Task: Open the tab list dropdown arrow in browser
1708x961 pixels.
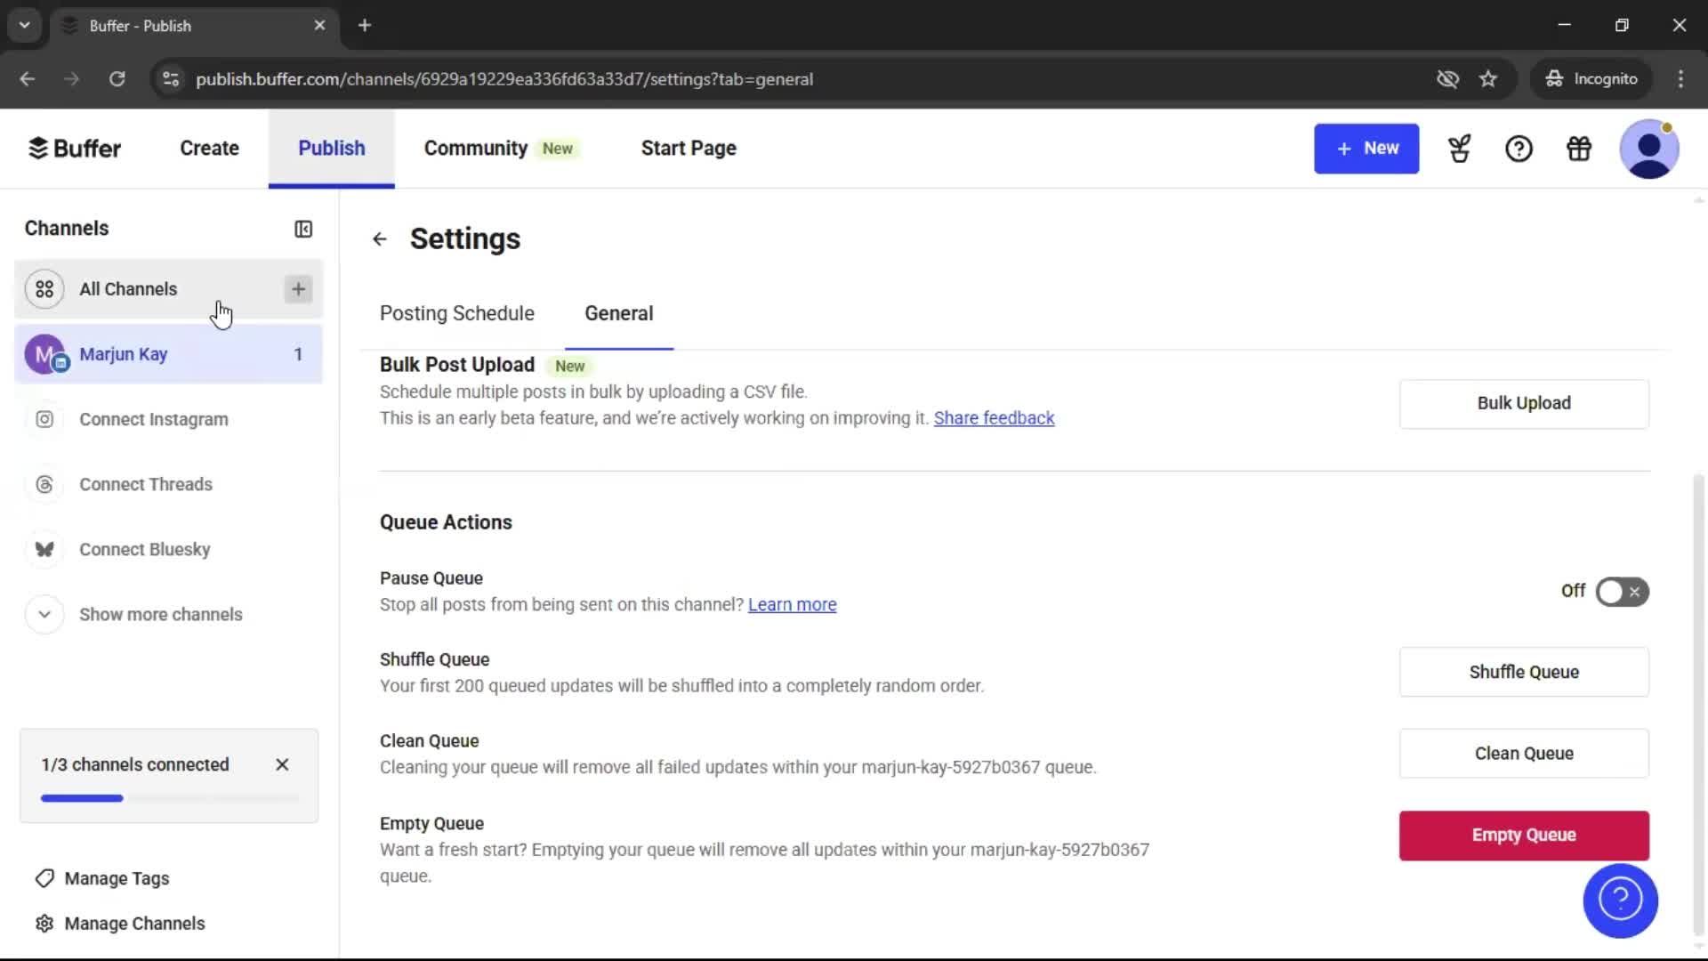Action: click(24, 25)
